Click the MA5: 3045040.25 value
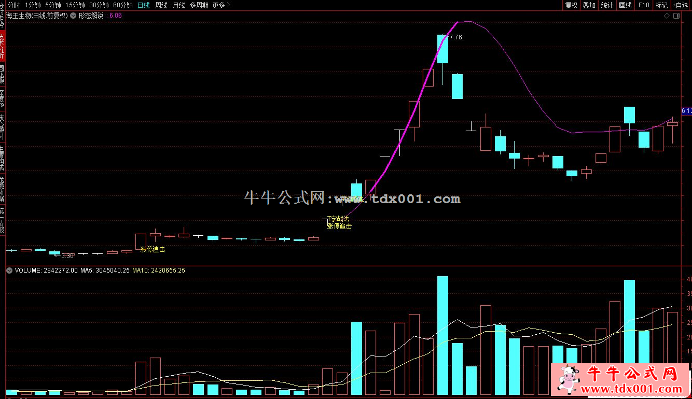The width and height of the screenshot is (692, 399). (x=105, y=270)
